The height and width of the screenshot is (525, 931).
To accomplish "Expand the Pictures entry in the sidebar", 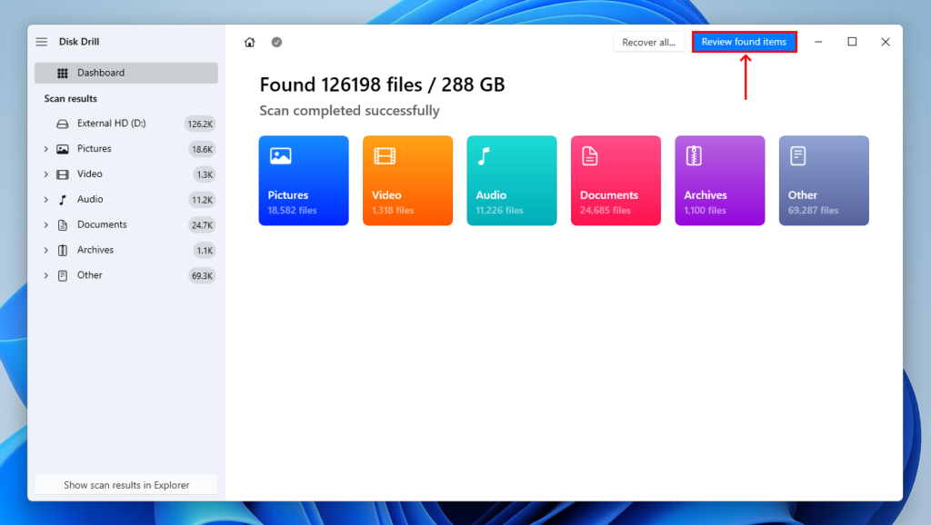I will point(45,148).
